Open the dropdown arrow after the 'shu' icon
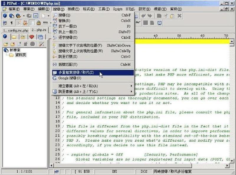Viewport: 236px width, 175px height. click(51, 23)
